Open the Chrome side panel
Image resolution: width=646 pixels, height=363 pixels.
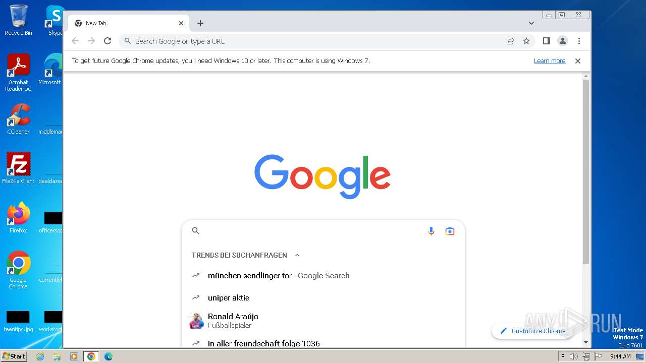pyautogui.click(x=546, y=41)
